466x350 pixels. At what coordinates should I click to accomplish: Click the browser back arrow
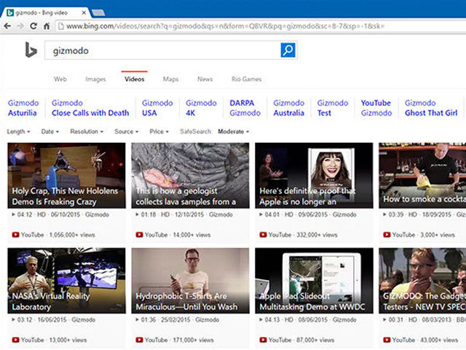[x=8, y=26]
